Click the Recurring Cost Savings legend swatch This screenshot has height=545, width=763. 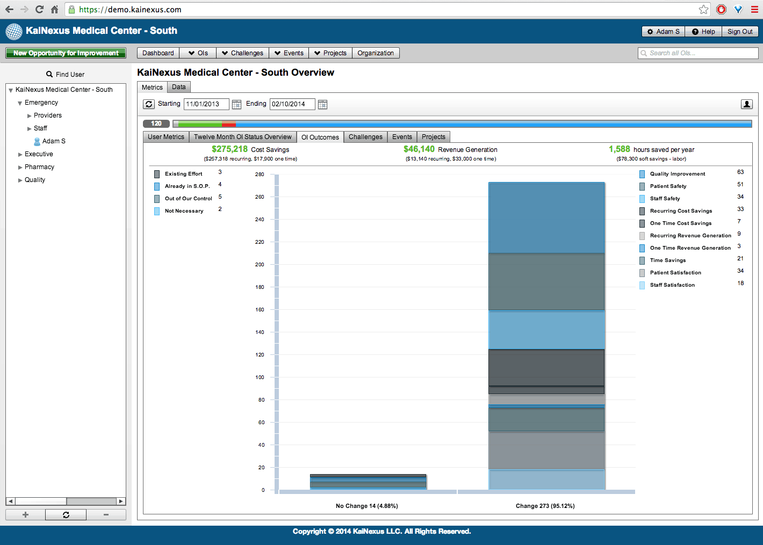coord(642,211)
